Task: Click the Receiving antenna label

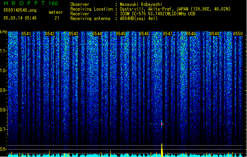Action: tap(90, 18)
